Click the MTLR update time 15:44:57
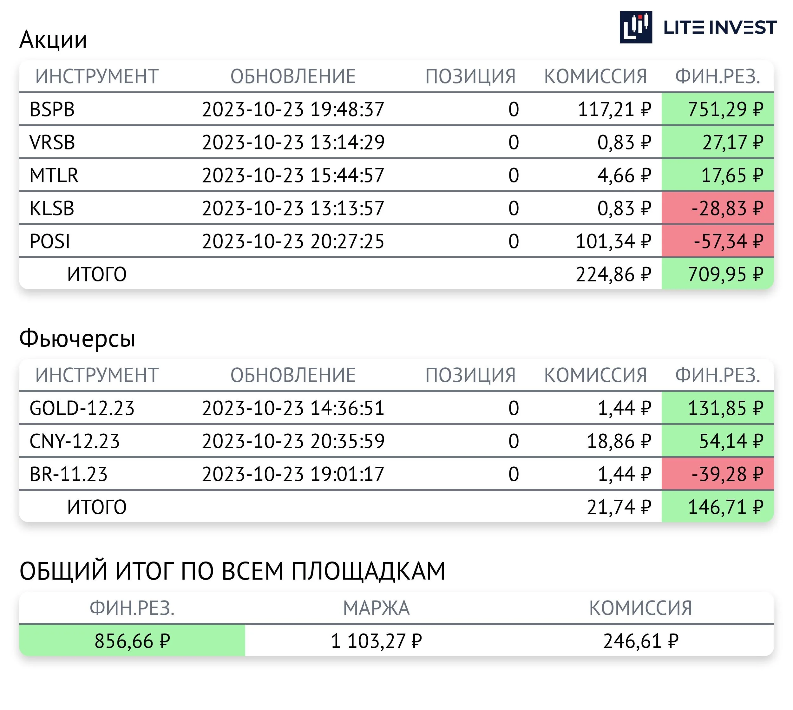This screenshot has width=793, height=710. (x=348, y=175)
